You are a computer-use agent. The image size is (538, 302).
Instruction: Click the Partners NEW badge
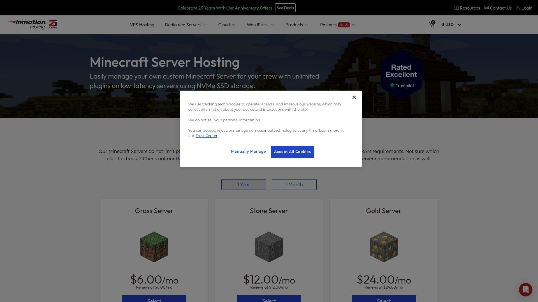coord(344,25)
